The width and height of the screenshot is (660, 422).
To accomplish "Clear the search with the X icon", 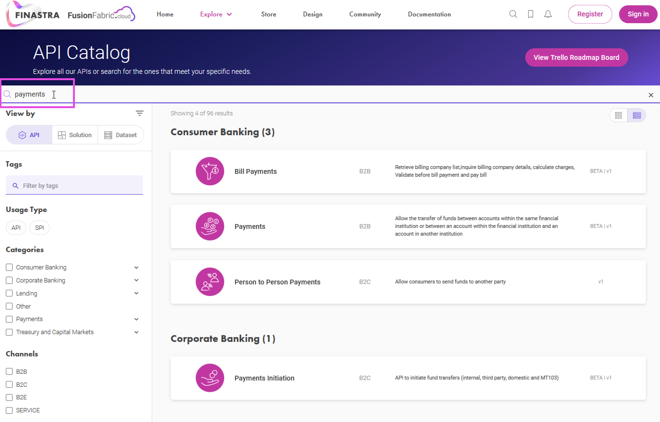I will click(x=651, y=95).
